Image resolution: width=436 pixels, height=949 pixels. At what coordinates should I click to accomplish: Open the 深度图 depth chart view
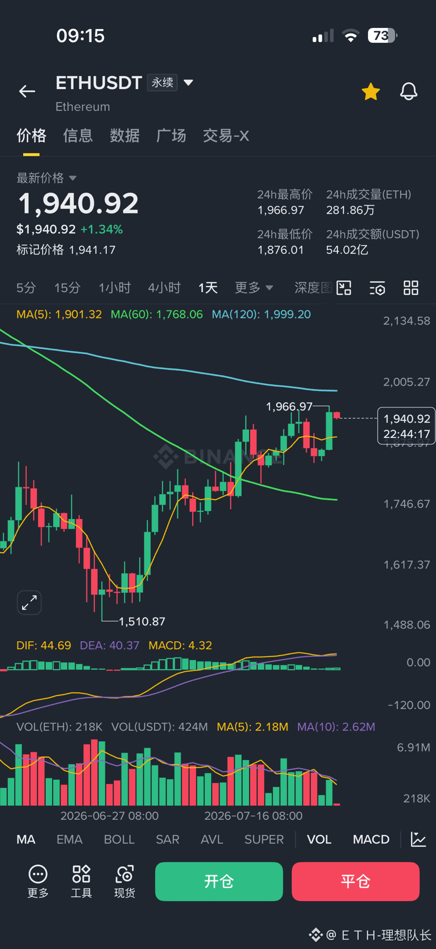pos(313,288)
